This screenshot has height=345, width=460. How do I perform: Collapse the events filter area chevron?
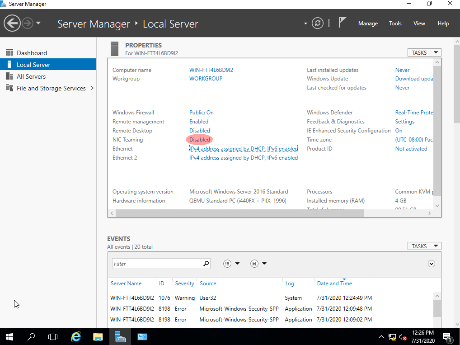[x=431, y=263]
